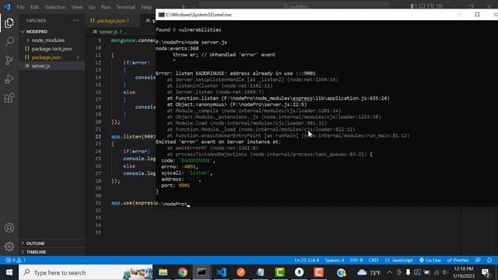Screen dimensions: 498x280
Task: Select server.js in the Explorer tree
Action: point(40,66)
